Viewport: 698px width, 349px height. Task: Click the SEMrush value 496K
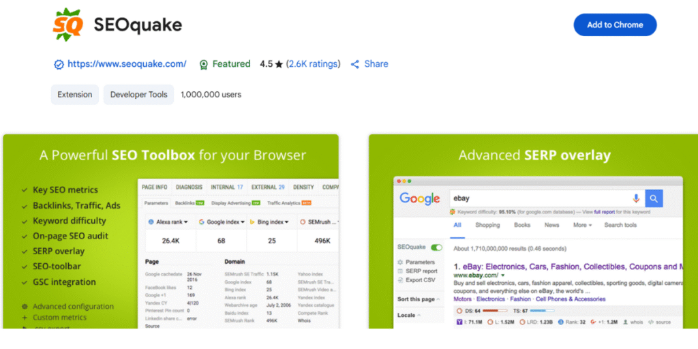point(322,241)
